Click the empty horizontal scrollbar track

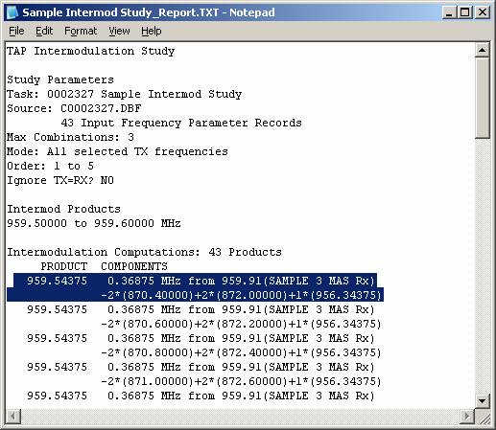[x=241, y=417]
